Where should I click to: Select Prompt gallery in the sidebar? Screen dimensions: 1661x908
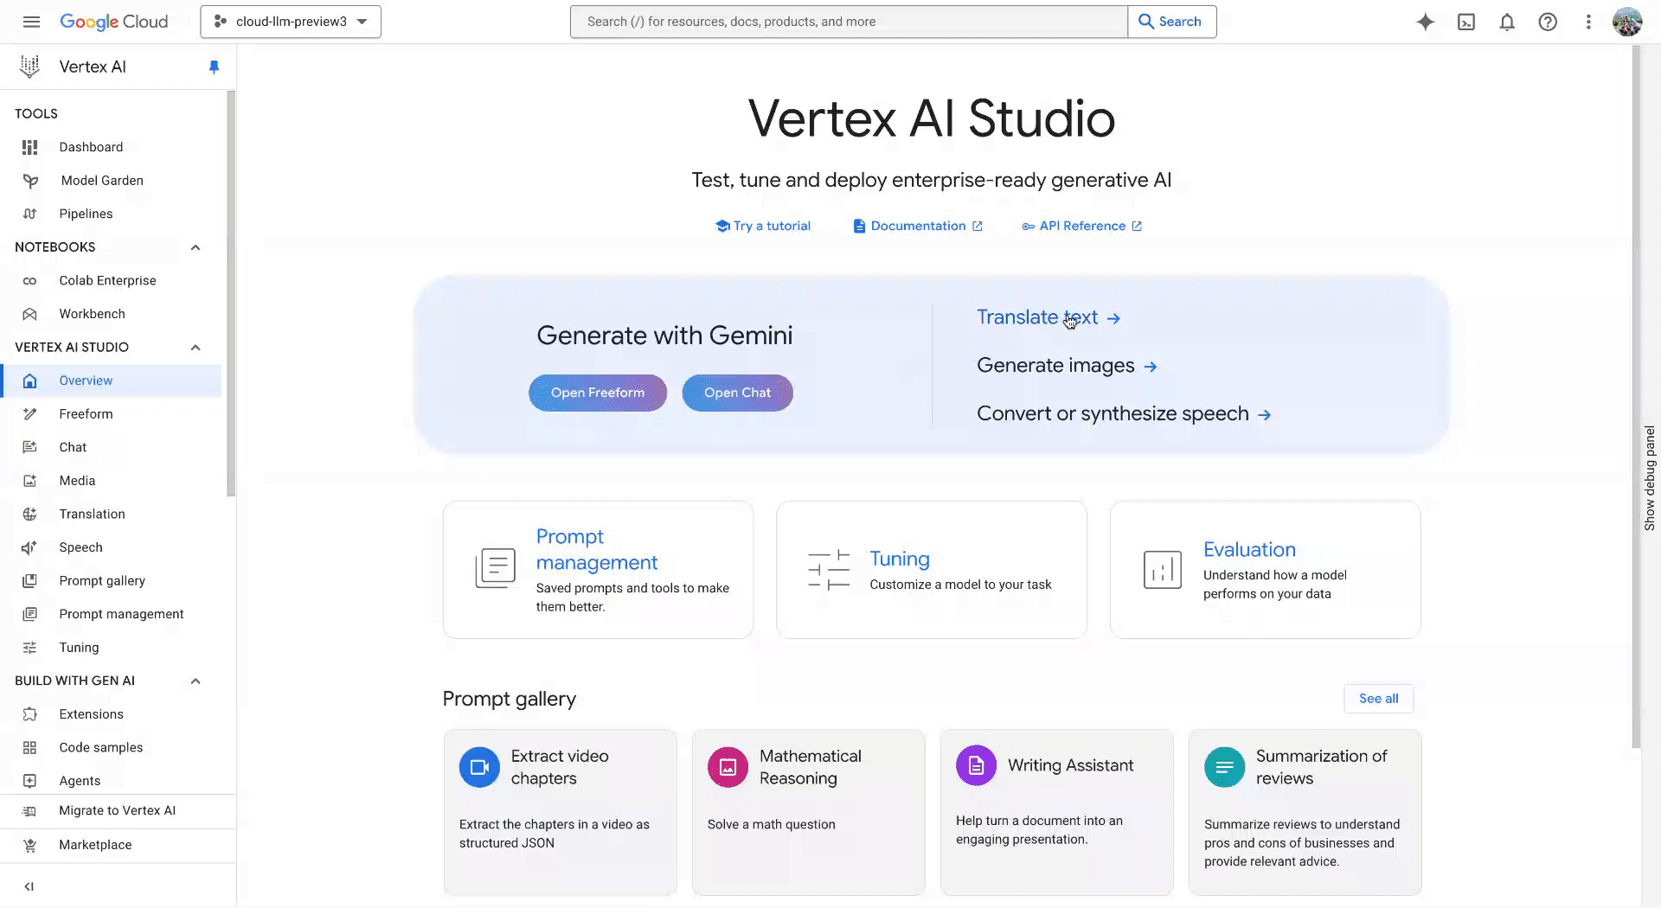click(x=102, y=581)
